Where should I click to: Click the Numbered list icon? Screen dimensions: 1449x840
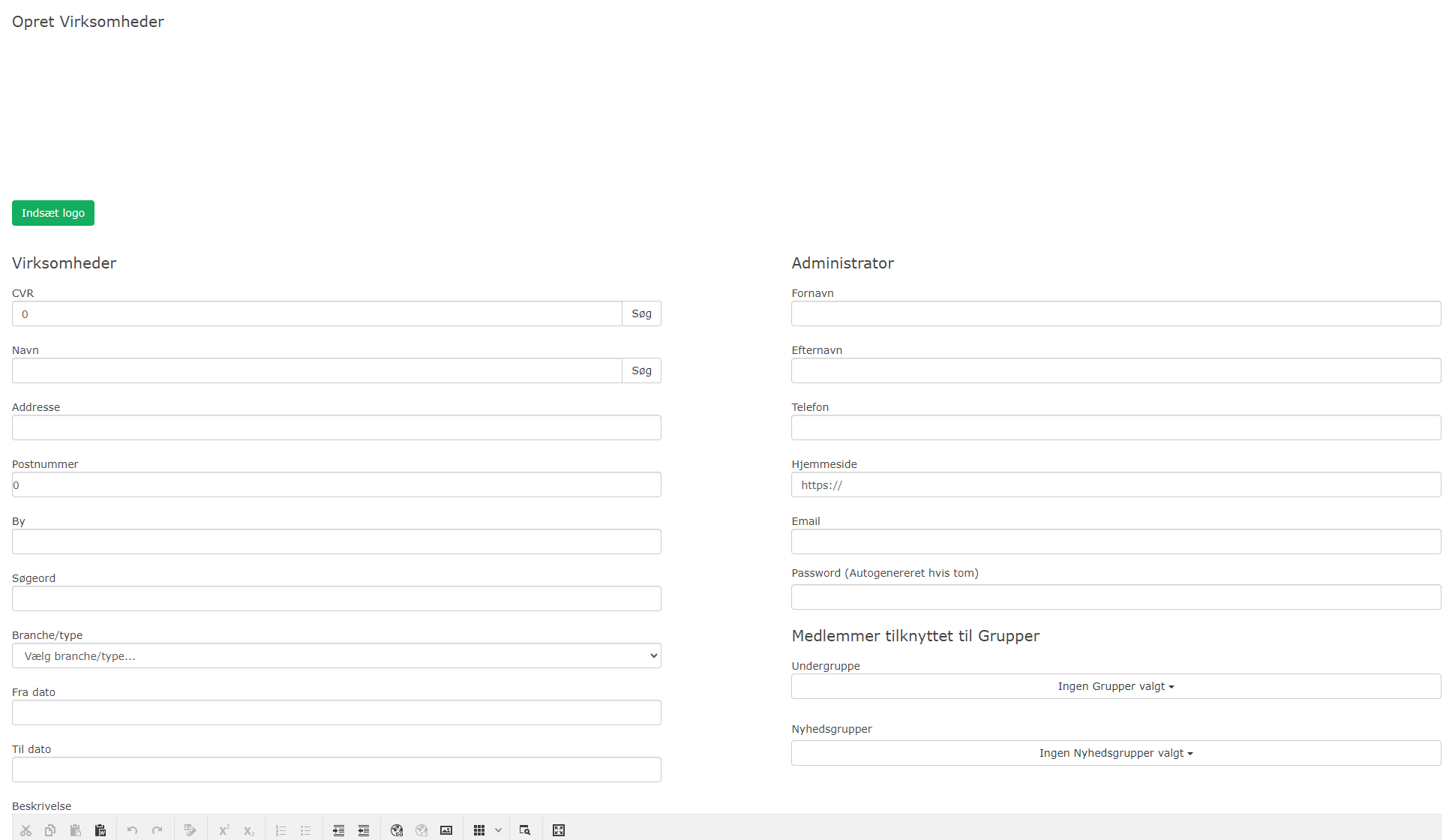(x=280, y=830)
